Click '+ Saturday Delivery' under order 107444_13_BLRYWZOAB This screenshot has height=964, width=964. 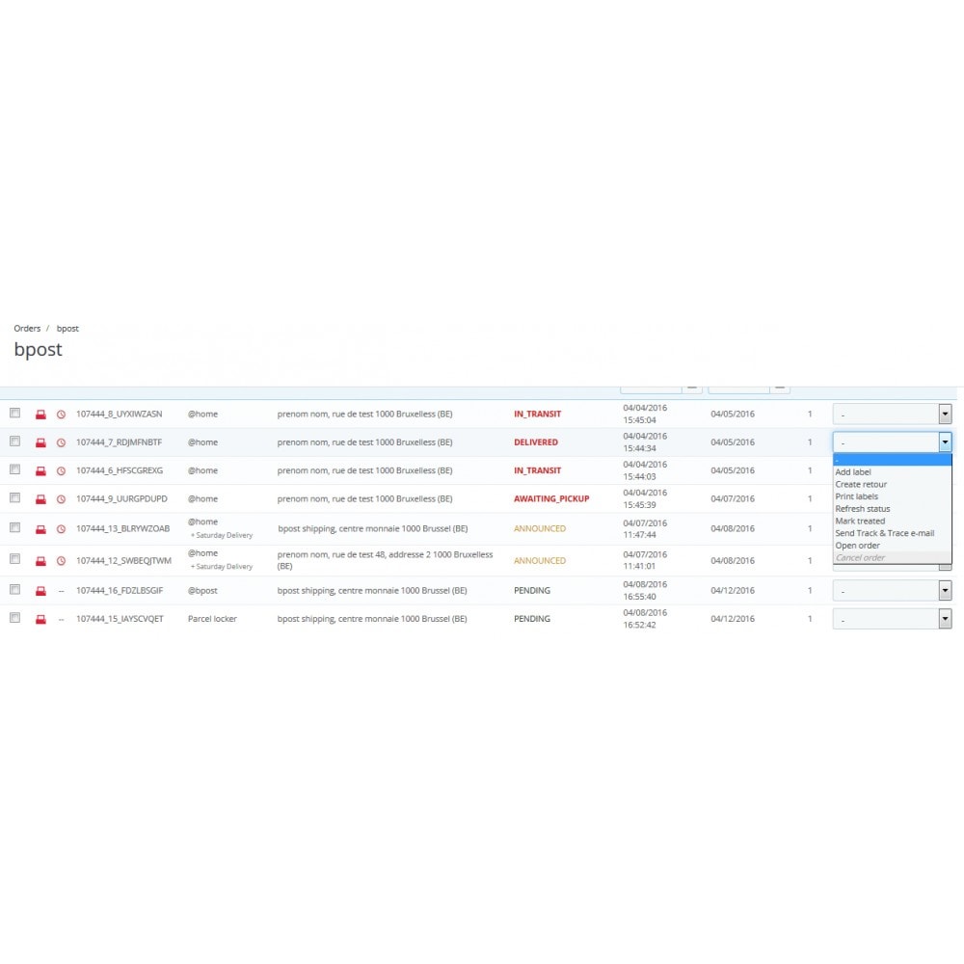pyautogui.click(x=222, y=535)
